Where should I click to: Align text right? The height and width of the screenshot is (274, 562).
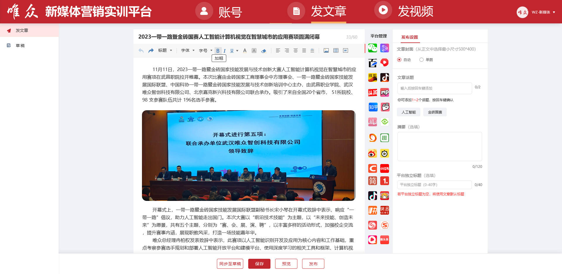(x=287, y=51)
